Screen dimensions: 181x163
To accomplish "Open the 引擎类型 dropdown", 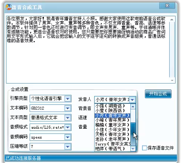I will [x=67, y=99].
